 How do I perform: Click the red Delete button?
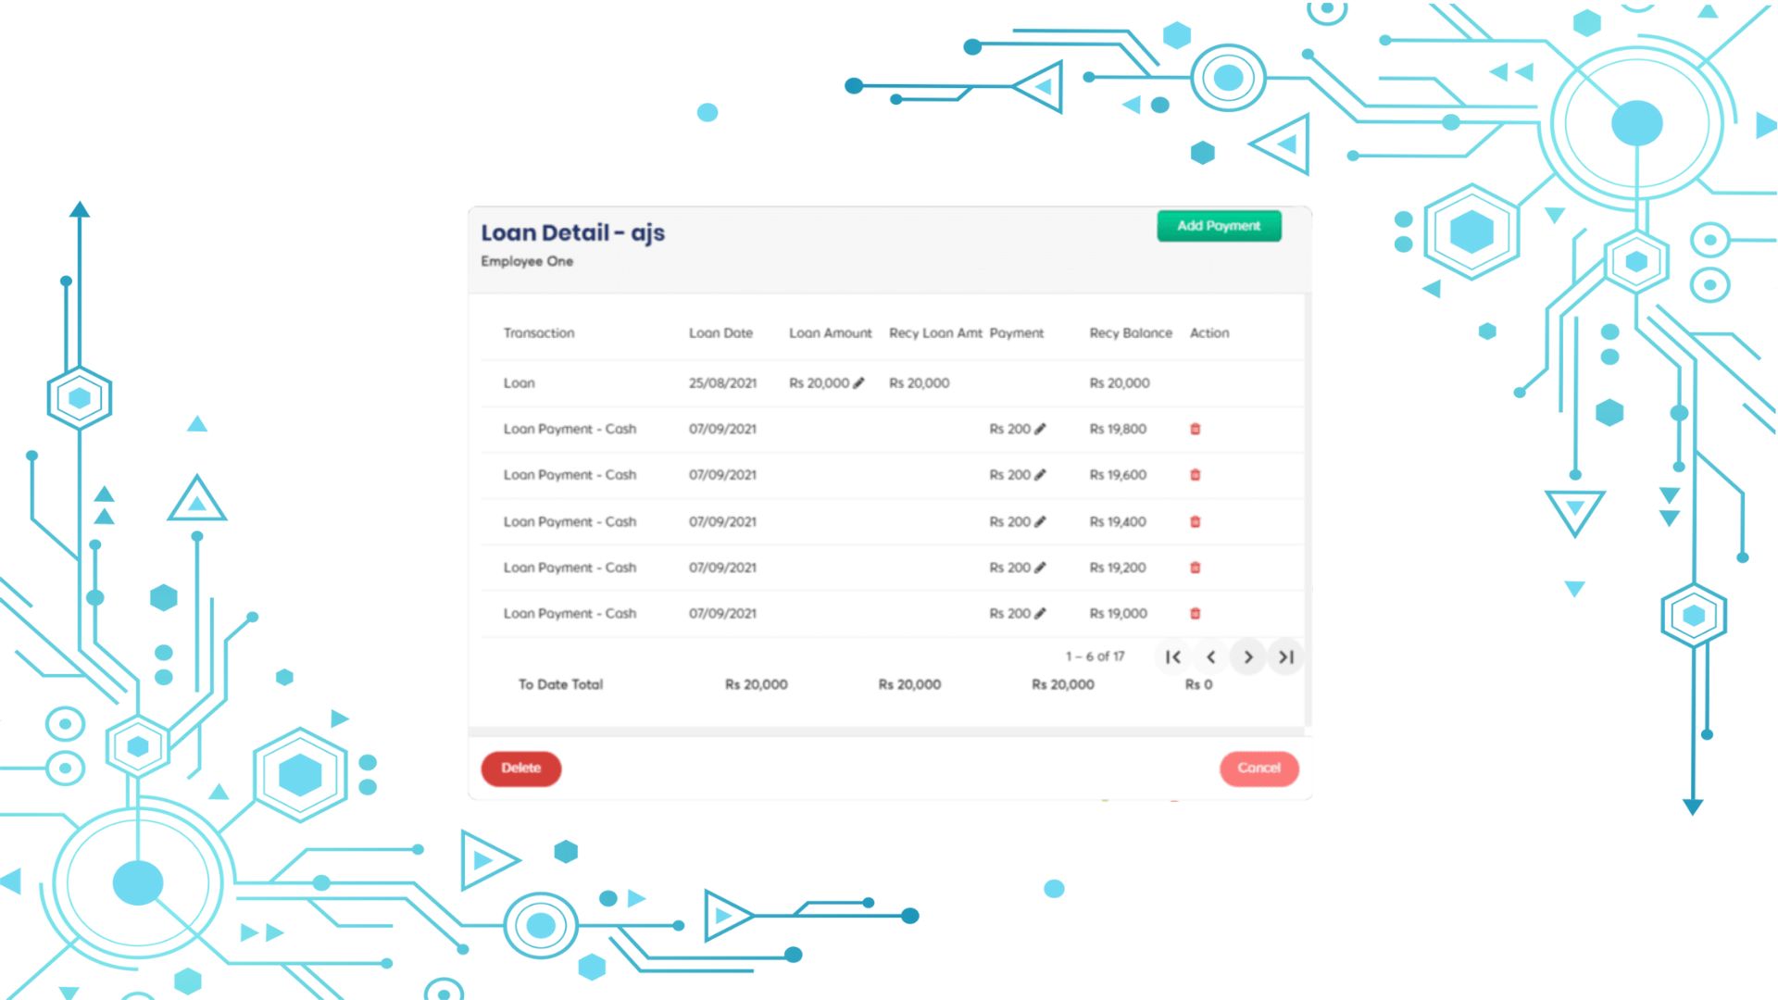tap(520, 768)
